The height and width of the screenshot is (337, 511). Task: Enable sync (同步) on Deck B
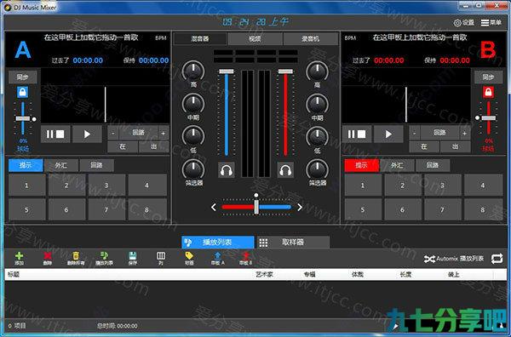488,77
